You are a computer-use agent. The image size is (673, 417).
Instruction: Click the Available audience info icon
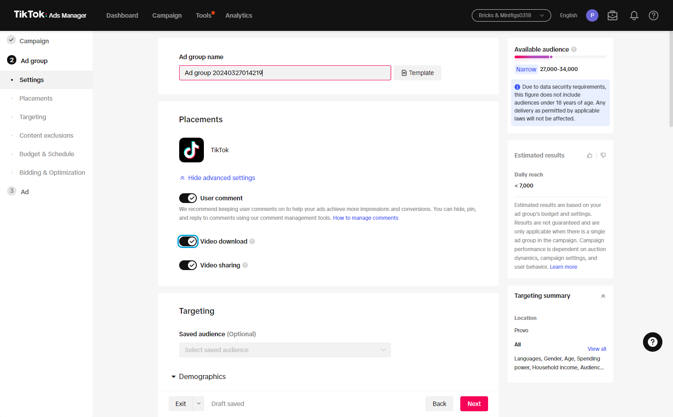(x=574, y=49)
